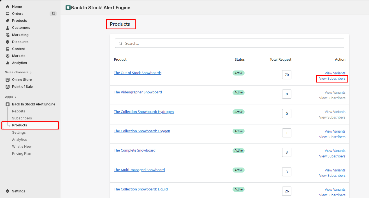The width and height of the screenshot is (369, 198).
Task: View Variants for Out of Stock Snowboards
Action: (335, 73)
